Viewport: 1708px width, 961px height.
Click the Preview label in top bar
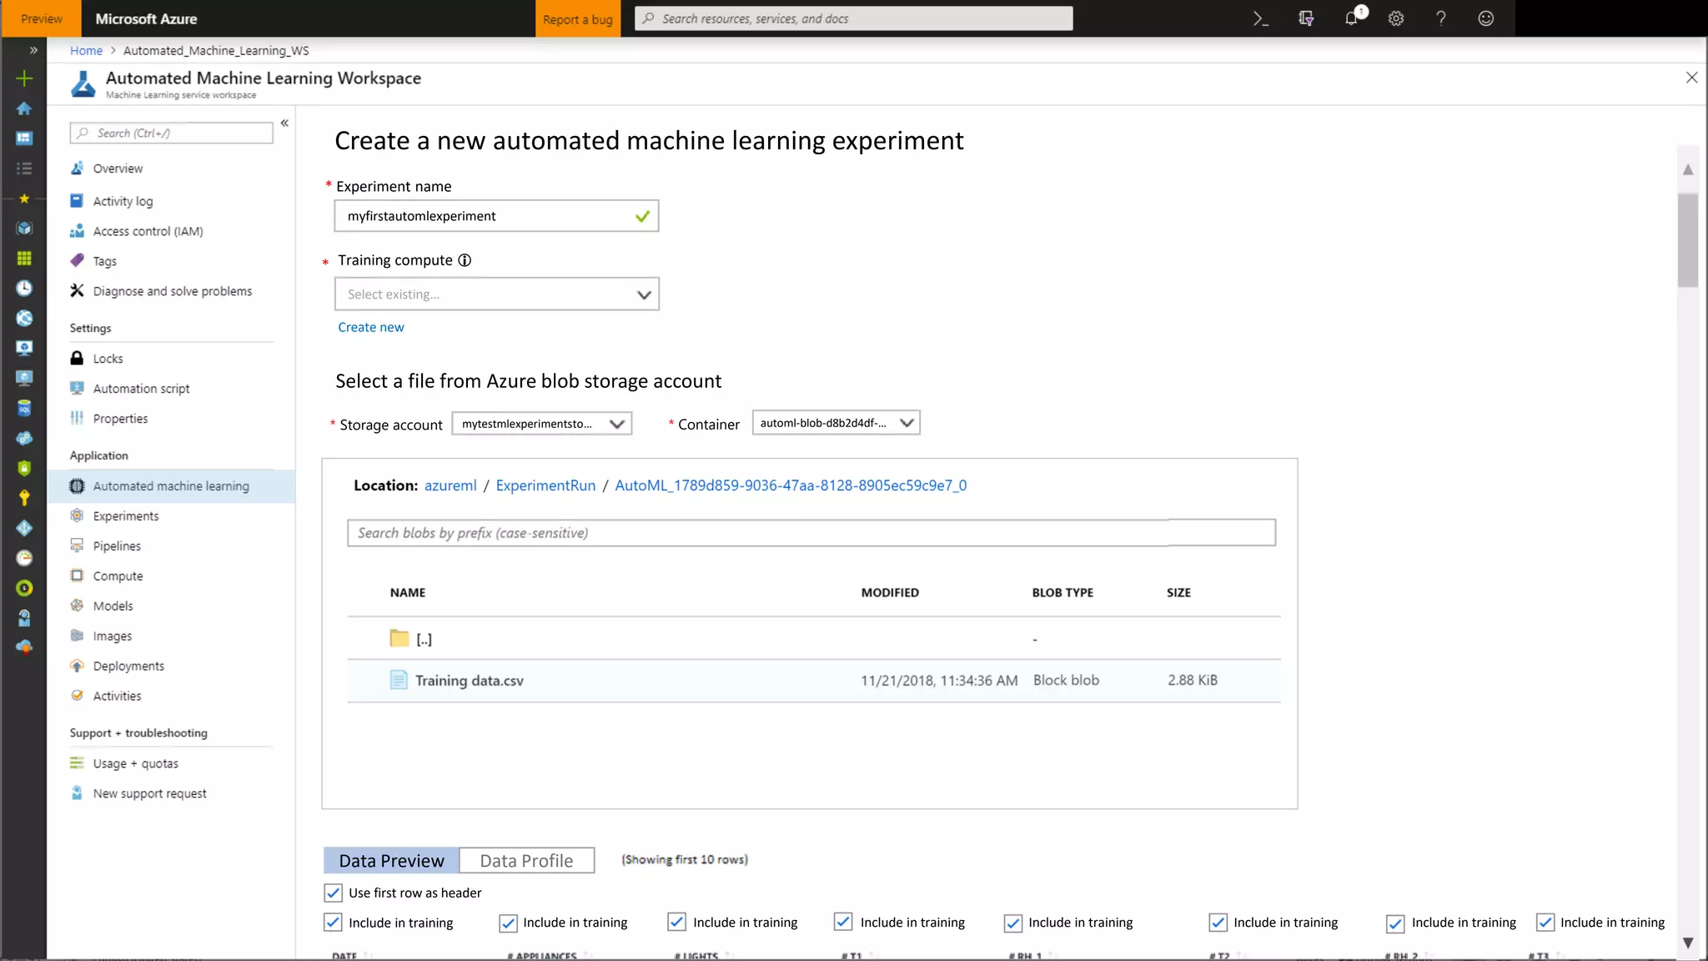pyautogui.click(x=41, y=18)
